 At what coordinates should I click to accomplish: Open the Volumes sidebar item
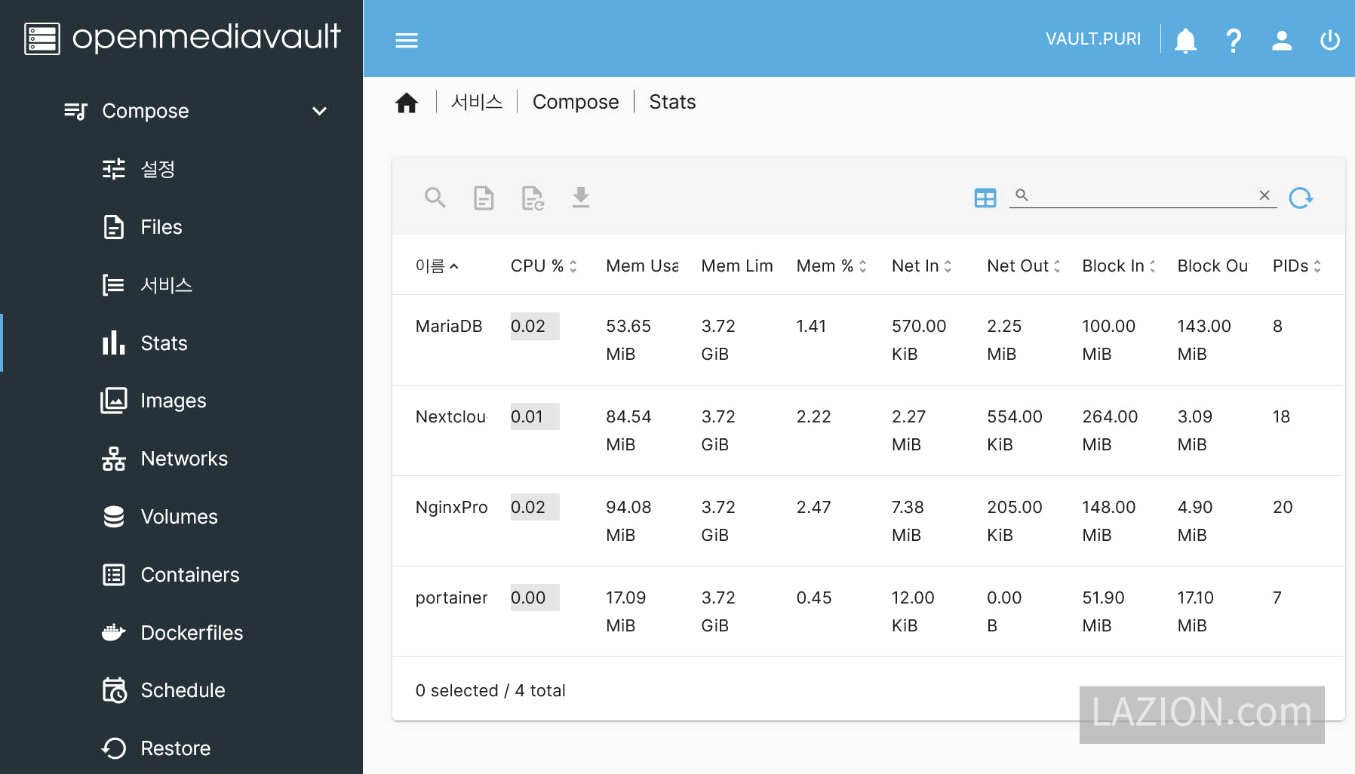(x=181, y=517)
